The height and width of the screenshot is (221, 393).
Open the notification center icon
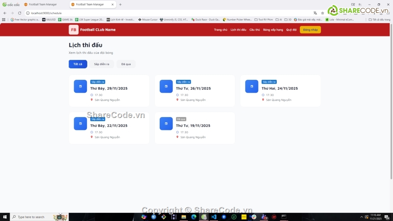pyautogui.click(x=387, y=217)
